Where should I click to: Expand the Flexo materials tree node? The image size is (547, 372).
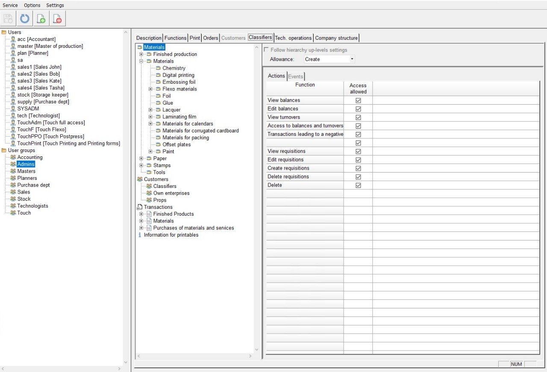click(x=150, y=89)
